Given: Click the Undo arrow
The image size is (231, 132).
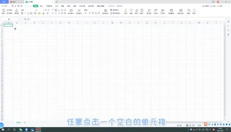Looking at the screenshot, I should coord(25,6).
